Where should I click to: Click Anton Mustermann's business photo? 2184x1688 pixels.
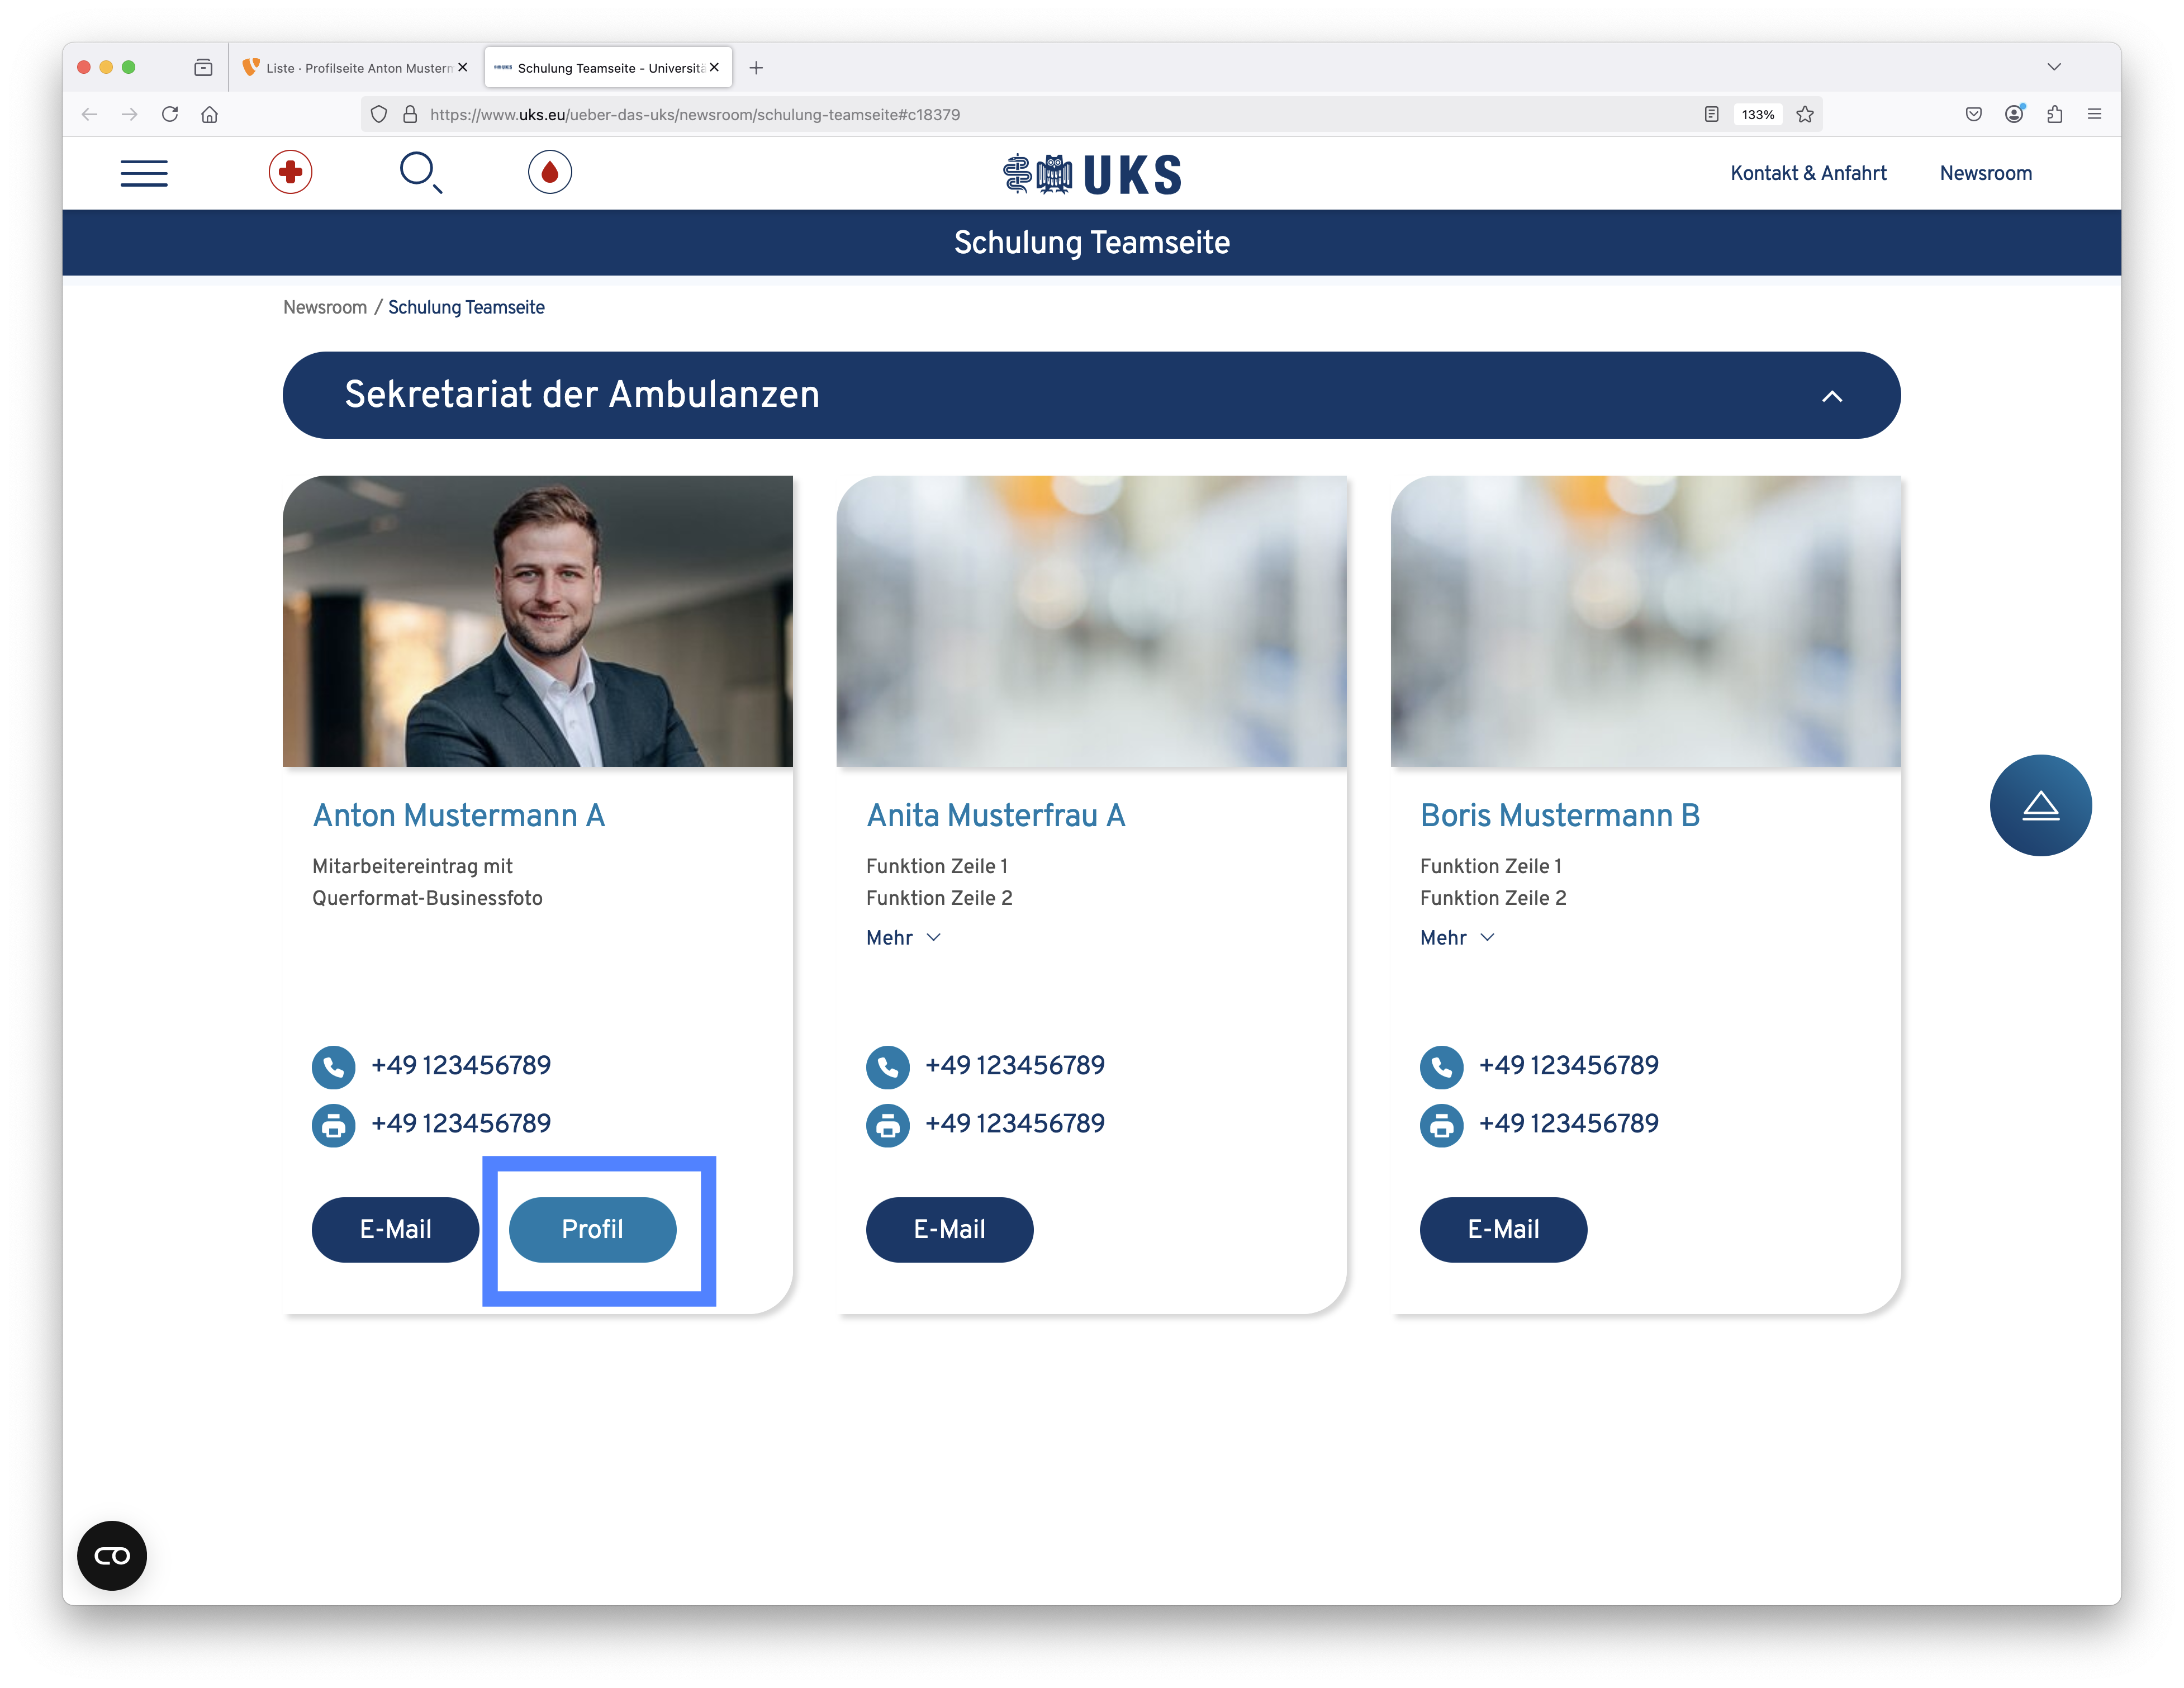(x=537, y=621)
